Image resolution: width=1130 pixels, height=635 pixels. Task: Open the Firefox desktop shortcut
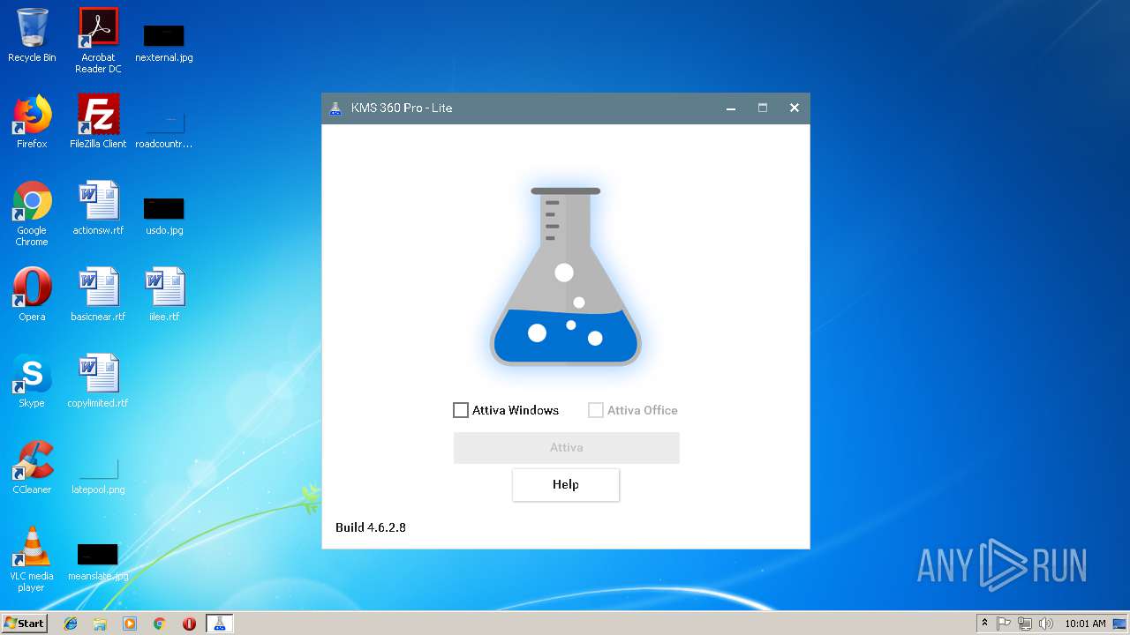click(32, 122)
